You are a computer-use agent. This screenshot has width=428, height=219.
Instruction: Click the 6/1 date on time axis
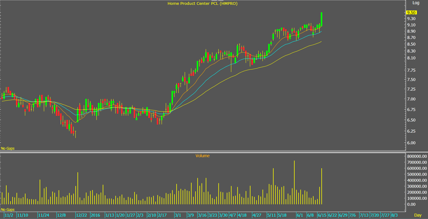coord(299,215)
